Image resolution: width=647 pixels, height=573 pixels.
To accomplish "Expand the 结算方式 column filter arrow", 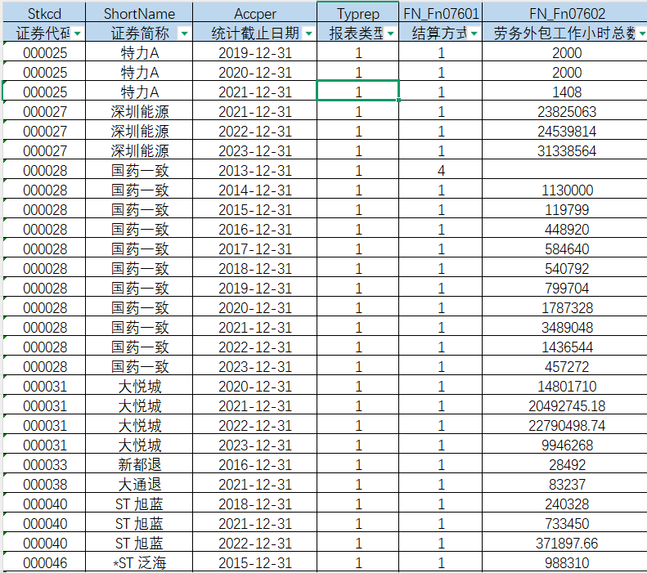I will [x=474, y=34].
